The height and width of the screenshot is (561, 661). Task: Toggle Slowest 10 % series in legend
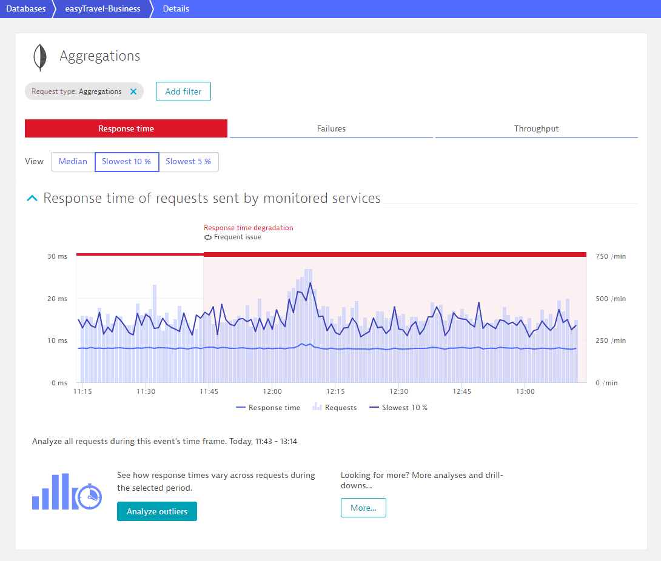click(x=398, y=408)
